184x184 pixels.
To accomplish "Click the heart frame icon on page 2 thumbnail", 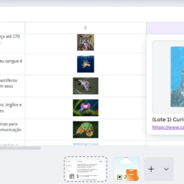I will tap(119, 177).
